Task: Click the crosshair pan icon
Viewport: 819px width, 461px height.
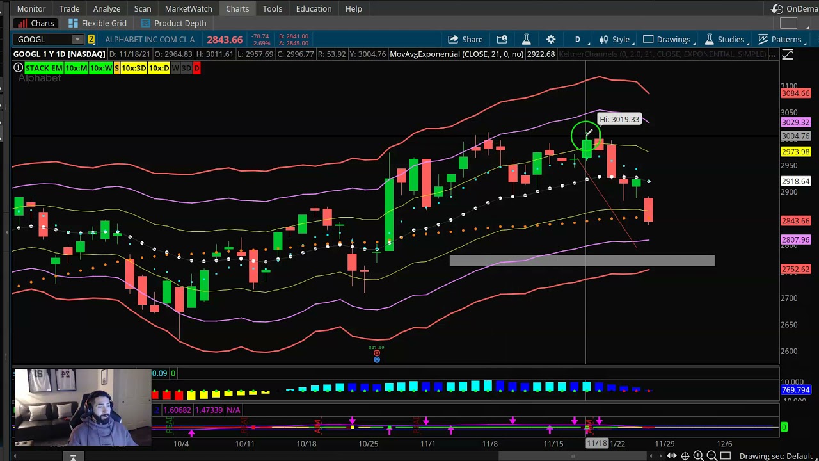Action: (x=685, y=456)
